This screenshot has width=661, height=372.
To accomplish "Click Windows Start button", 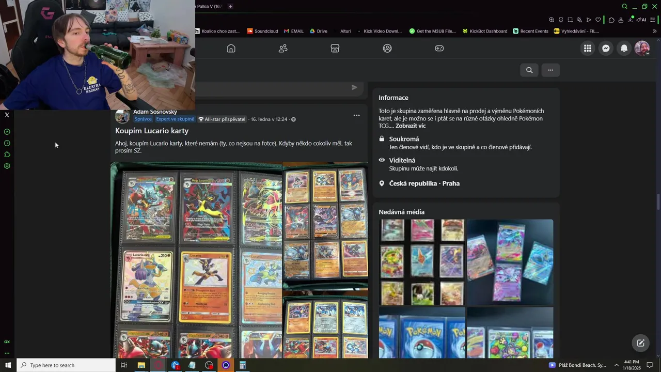I will [x=8, y=365].
